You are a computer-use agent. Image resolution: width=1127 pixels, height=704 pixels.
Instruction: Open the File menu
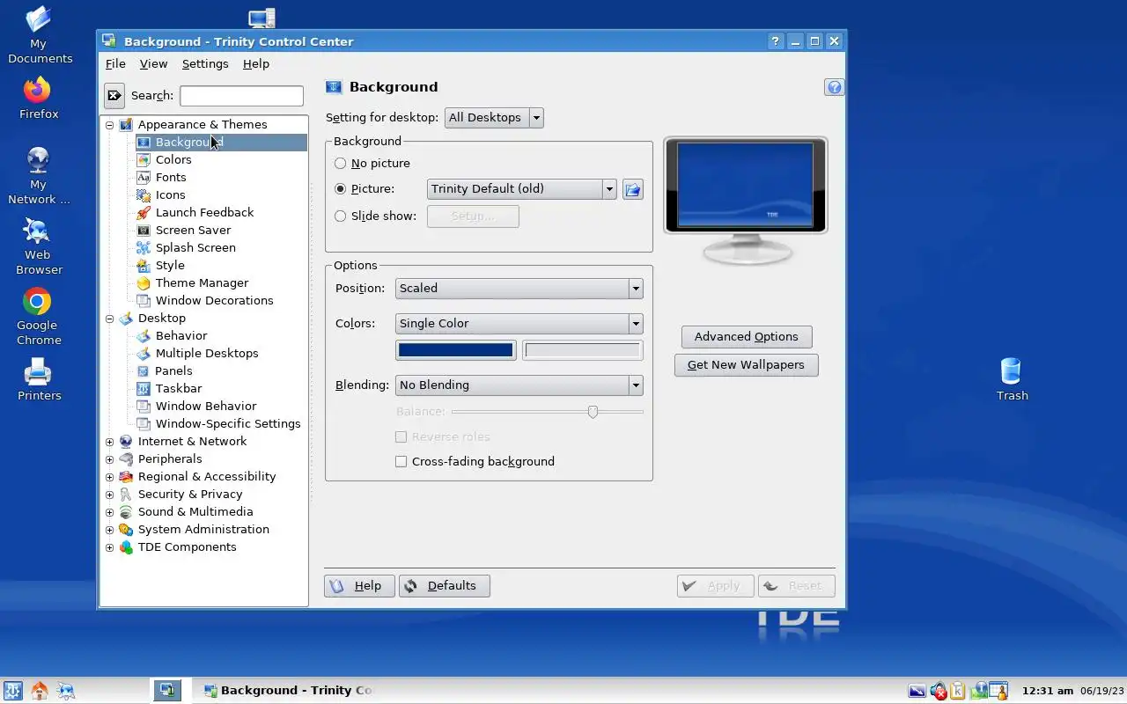click(x=115, y=64)
